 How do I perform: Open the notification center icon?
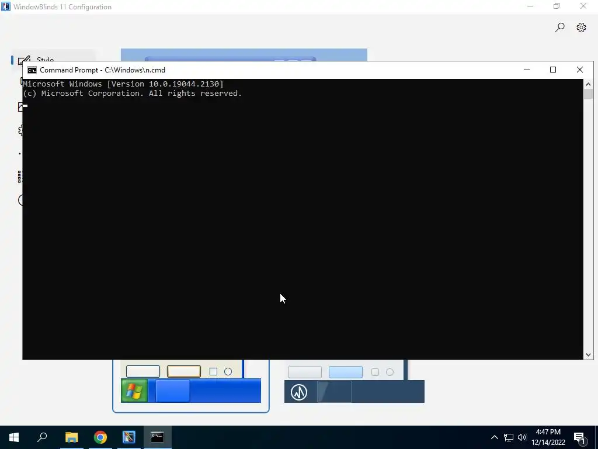[581, 438]
